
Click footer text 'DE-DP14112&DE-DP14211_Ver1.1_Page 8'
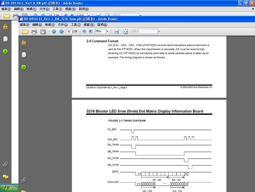coord(107,88)
